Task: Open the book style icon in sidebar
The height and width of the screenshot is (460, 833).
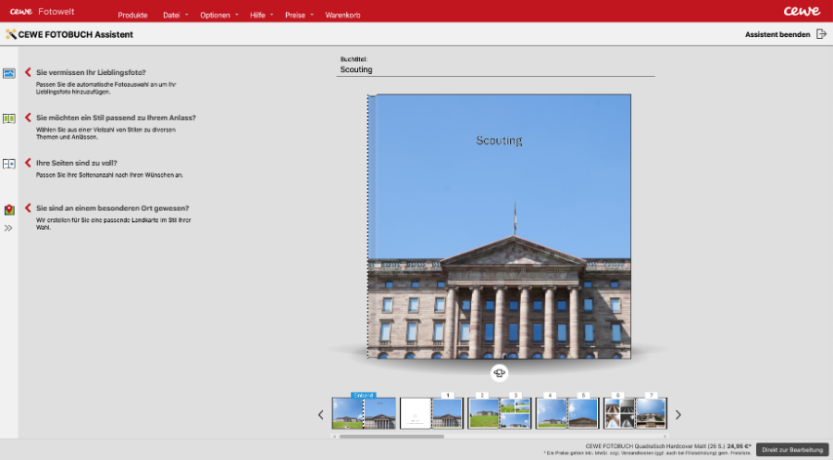Action: coord(9,118)
